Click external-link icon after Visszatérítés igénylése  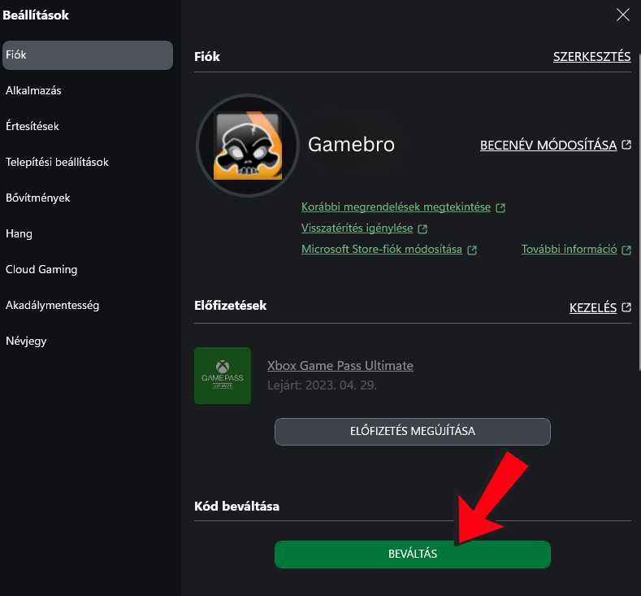422,228
